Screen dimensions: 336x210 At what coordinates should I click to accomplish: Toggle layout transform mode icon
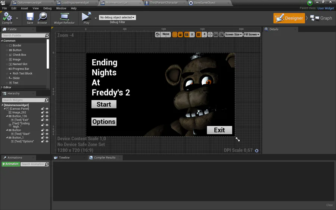coord(187,34)
